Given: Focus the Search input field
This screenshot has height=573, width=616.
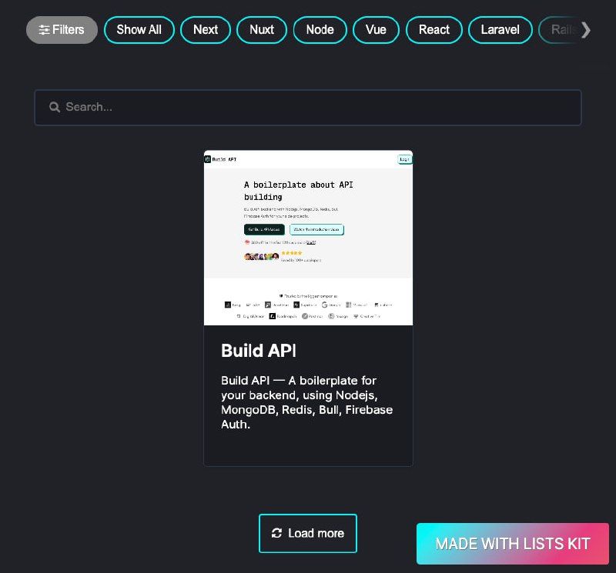Looking at the screenshot, I should coord(308,108).
